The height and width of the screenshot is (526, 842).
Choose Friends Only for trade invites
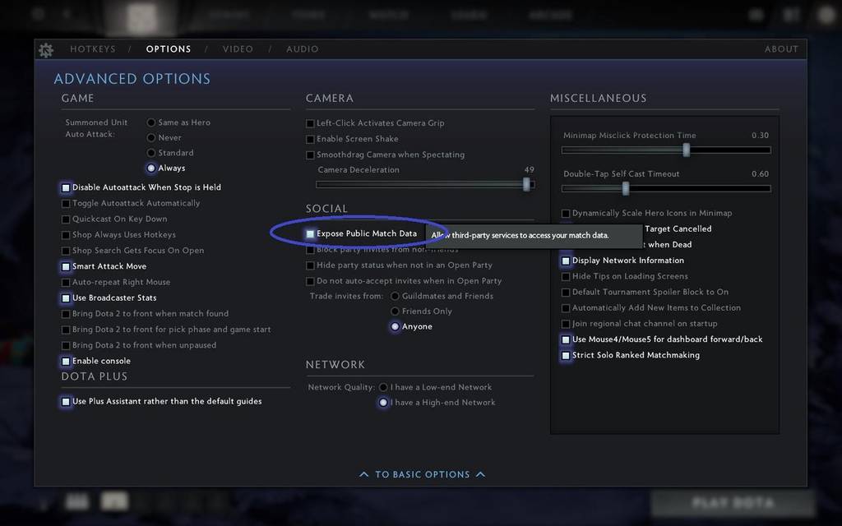(x=396, y=311)
